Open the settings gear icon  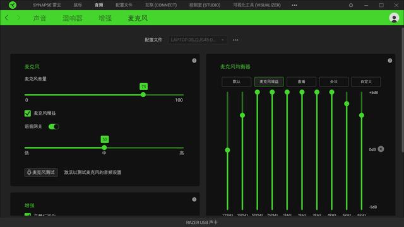click(x=351, y=5)
